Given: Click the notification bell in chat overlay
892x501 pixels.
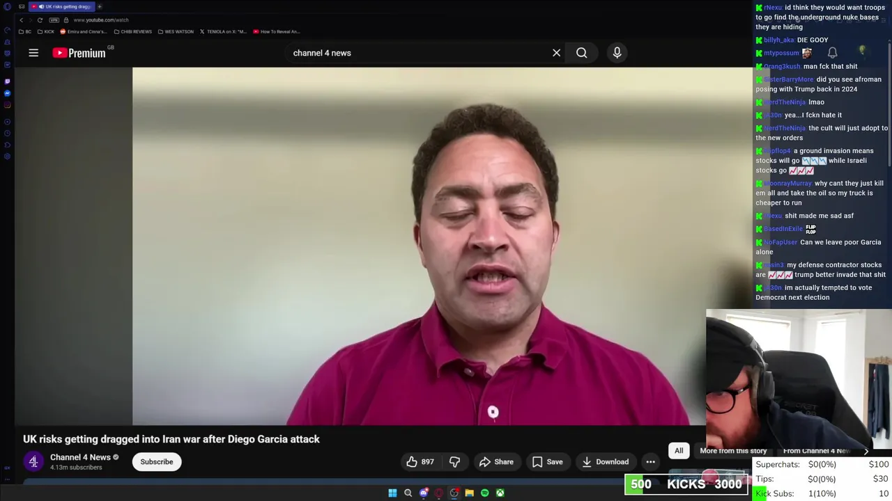Looking at the screenshot, I should (x=832, y=53).
